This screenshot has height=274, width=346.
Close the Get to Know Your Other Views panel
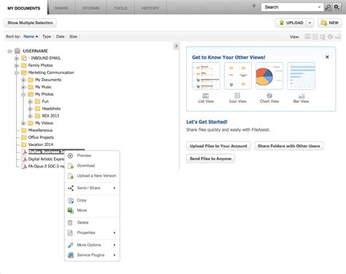(x=327, y=57)
